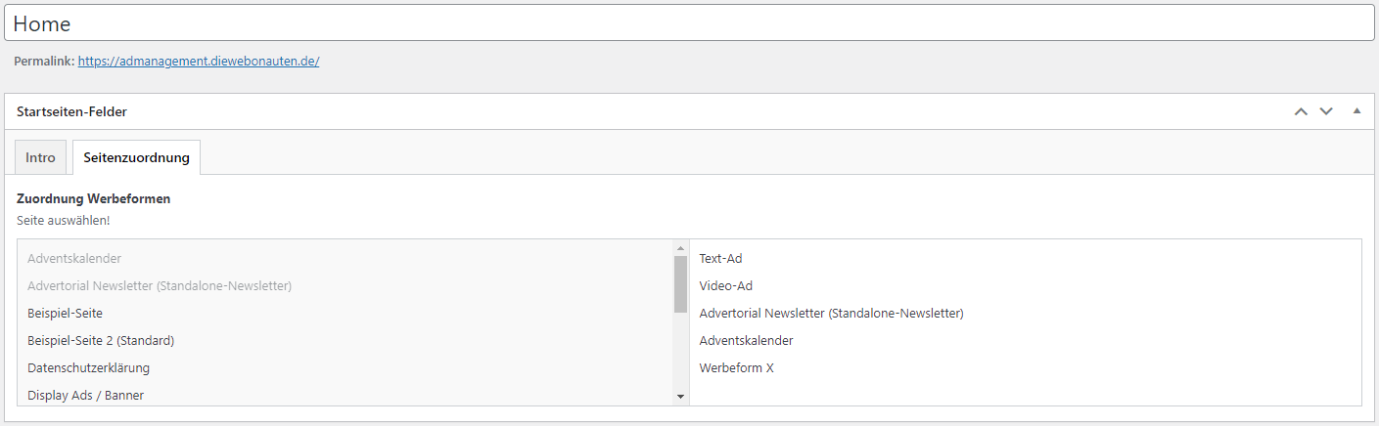Open the Seitenzuordnung tab
The image size is (1379, 426).
click(136, 158)
